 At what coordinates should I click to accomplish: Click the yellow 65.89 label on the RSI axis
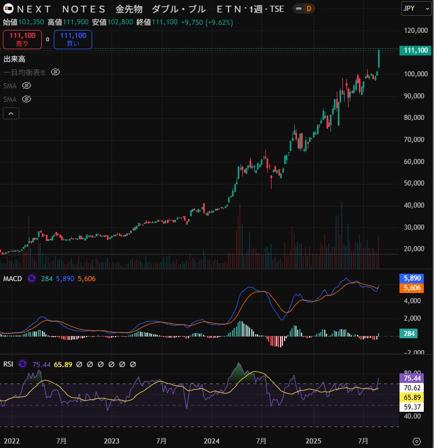(412, 398)
